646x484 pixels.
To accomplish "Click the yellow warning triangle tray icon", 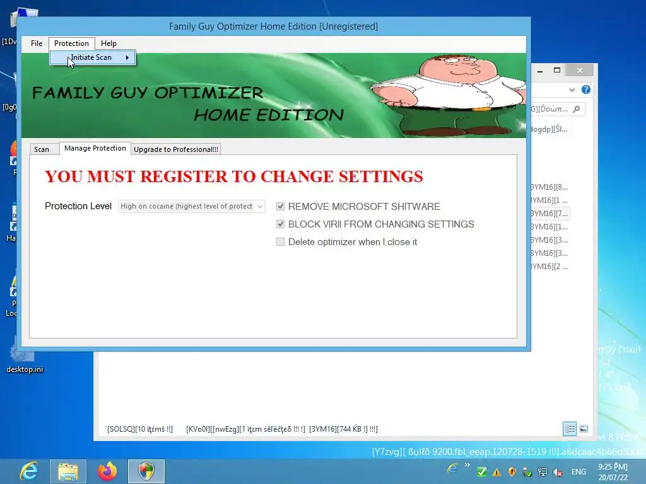I will 497,472.
